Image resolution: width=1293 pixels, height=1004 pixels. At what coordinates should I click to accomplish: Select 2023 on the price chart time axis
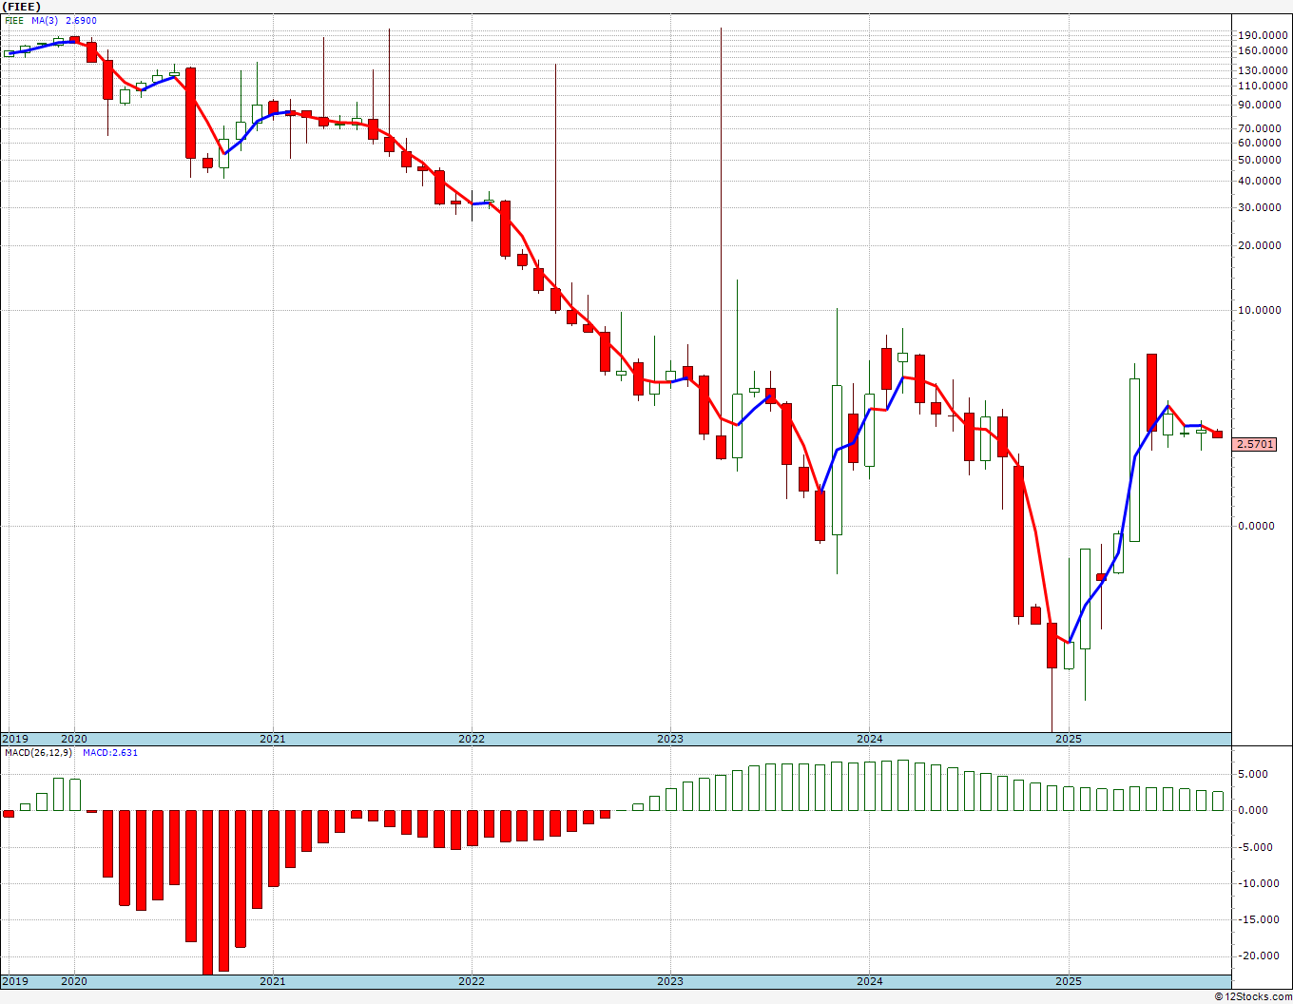[670, 739]
